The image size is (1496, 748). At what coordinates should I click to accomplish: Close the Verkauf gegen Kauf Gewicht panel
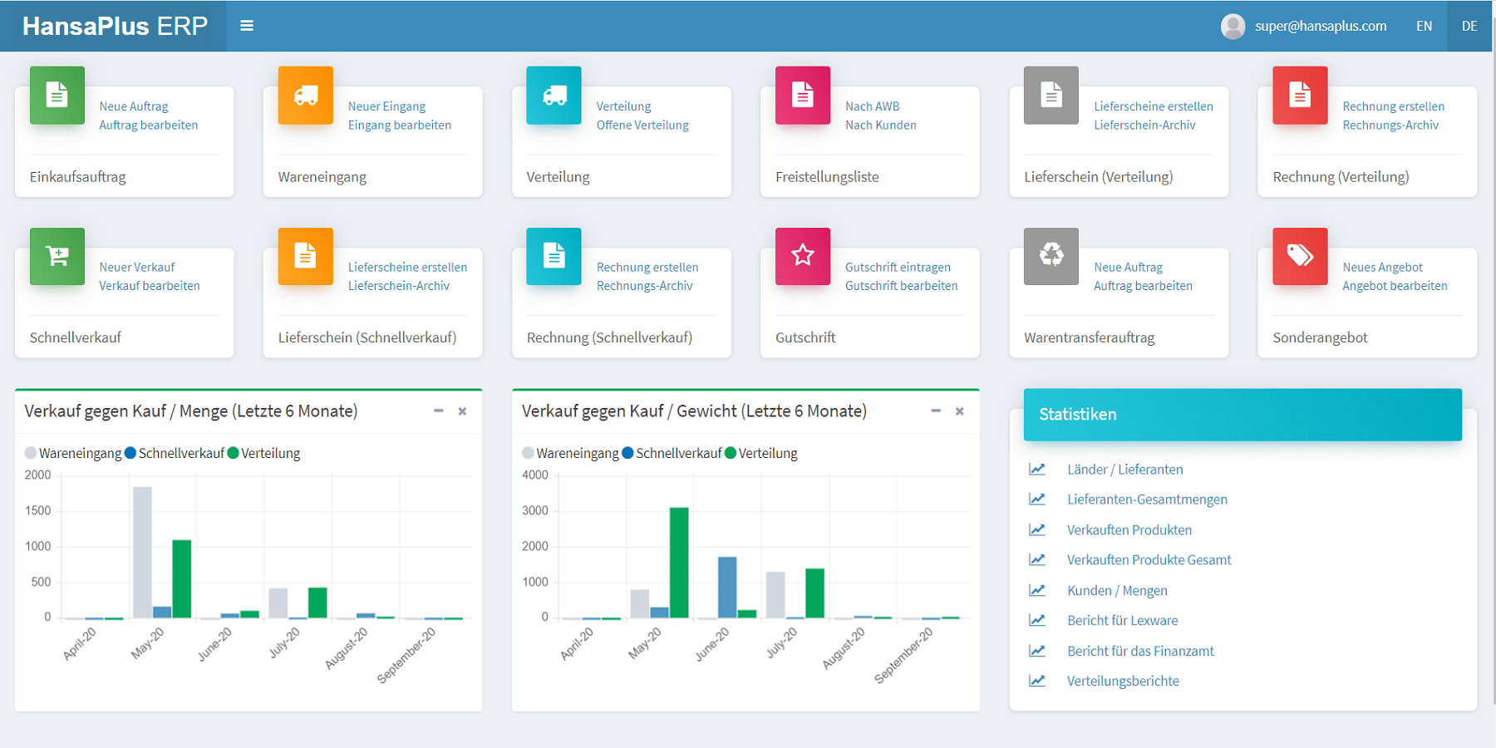[959, 411]
